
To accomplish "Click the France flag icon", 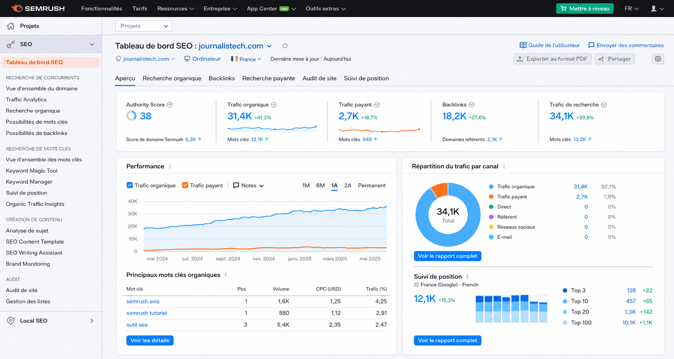I will coord(234,59).
